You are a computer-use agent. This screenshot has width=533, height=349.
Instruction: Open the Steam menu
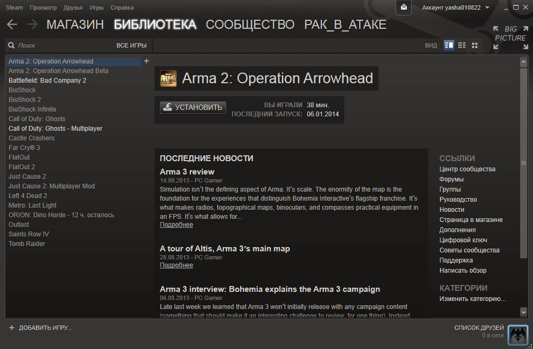click(14, 7)
